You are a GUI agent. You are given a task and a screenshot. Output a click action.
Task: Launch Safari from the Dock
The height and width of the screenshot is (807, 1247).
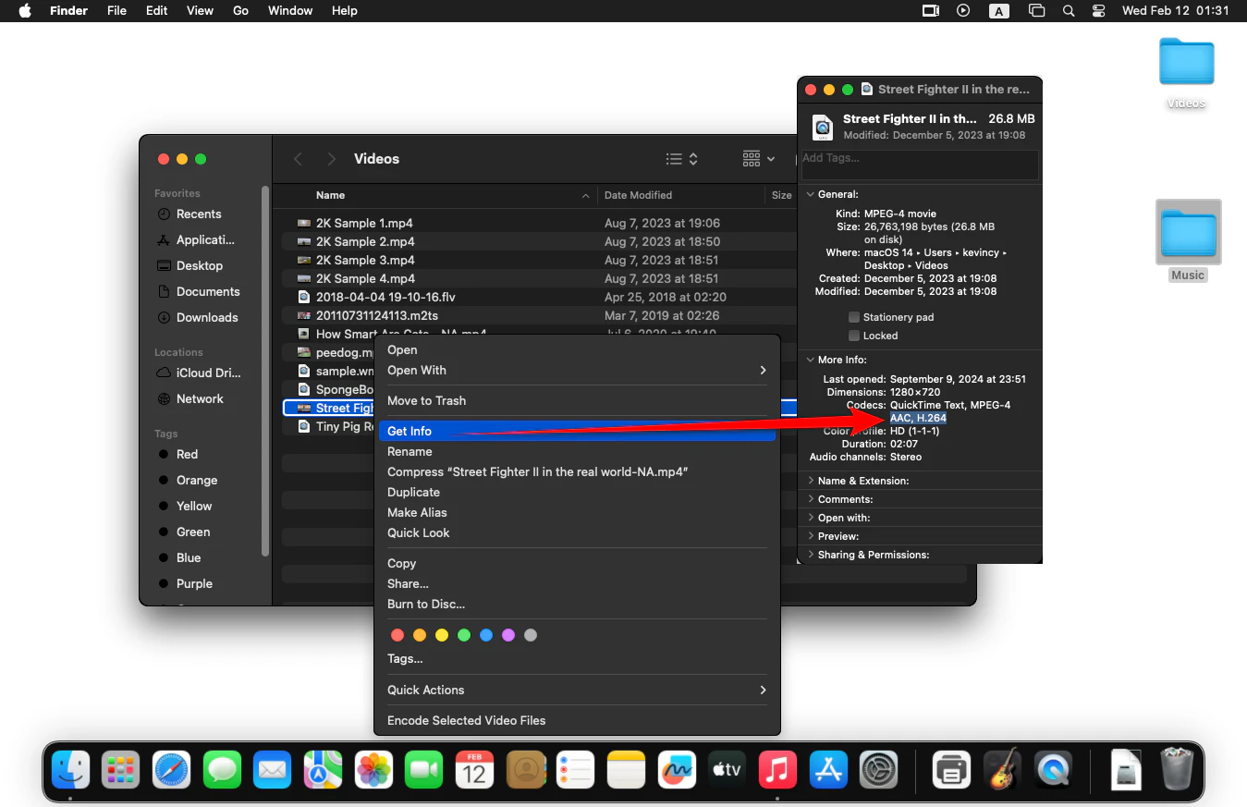171,770
